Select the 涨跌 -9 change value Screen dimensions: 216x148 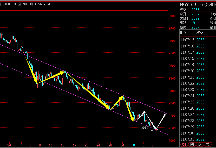(x=187, y=23)
